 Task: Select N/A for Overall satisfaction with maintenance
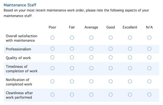point(149,38)
